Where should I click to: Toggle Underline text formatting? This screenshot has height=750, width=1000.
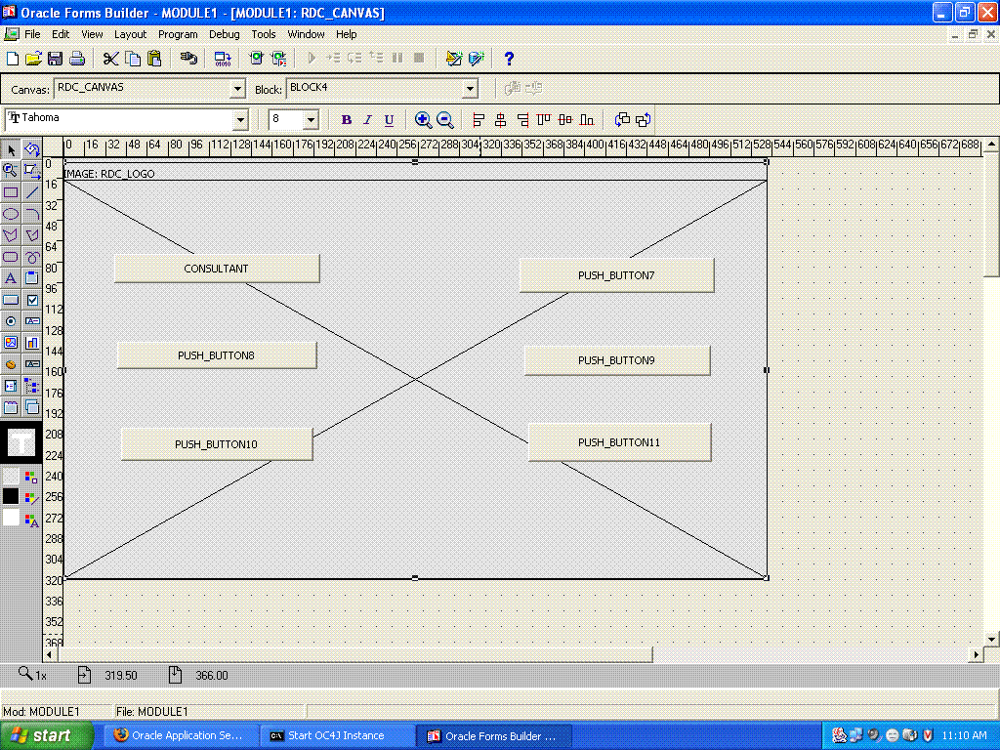(390, 120)
